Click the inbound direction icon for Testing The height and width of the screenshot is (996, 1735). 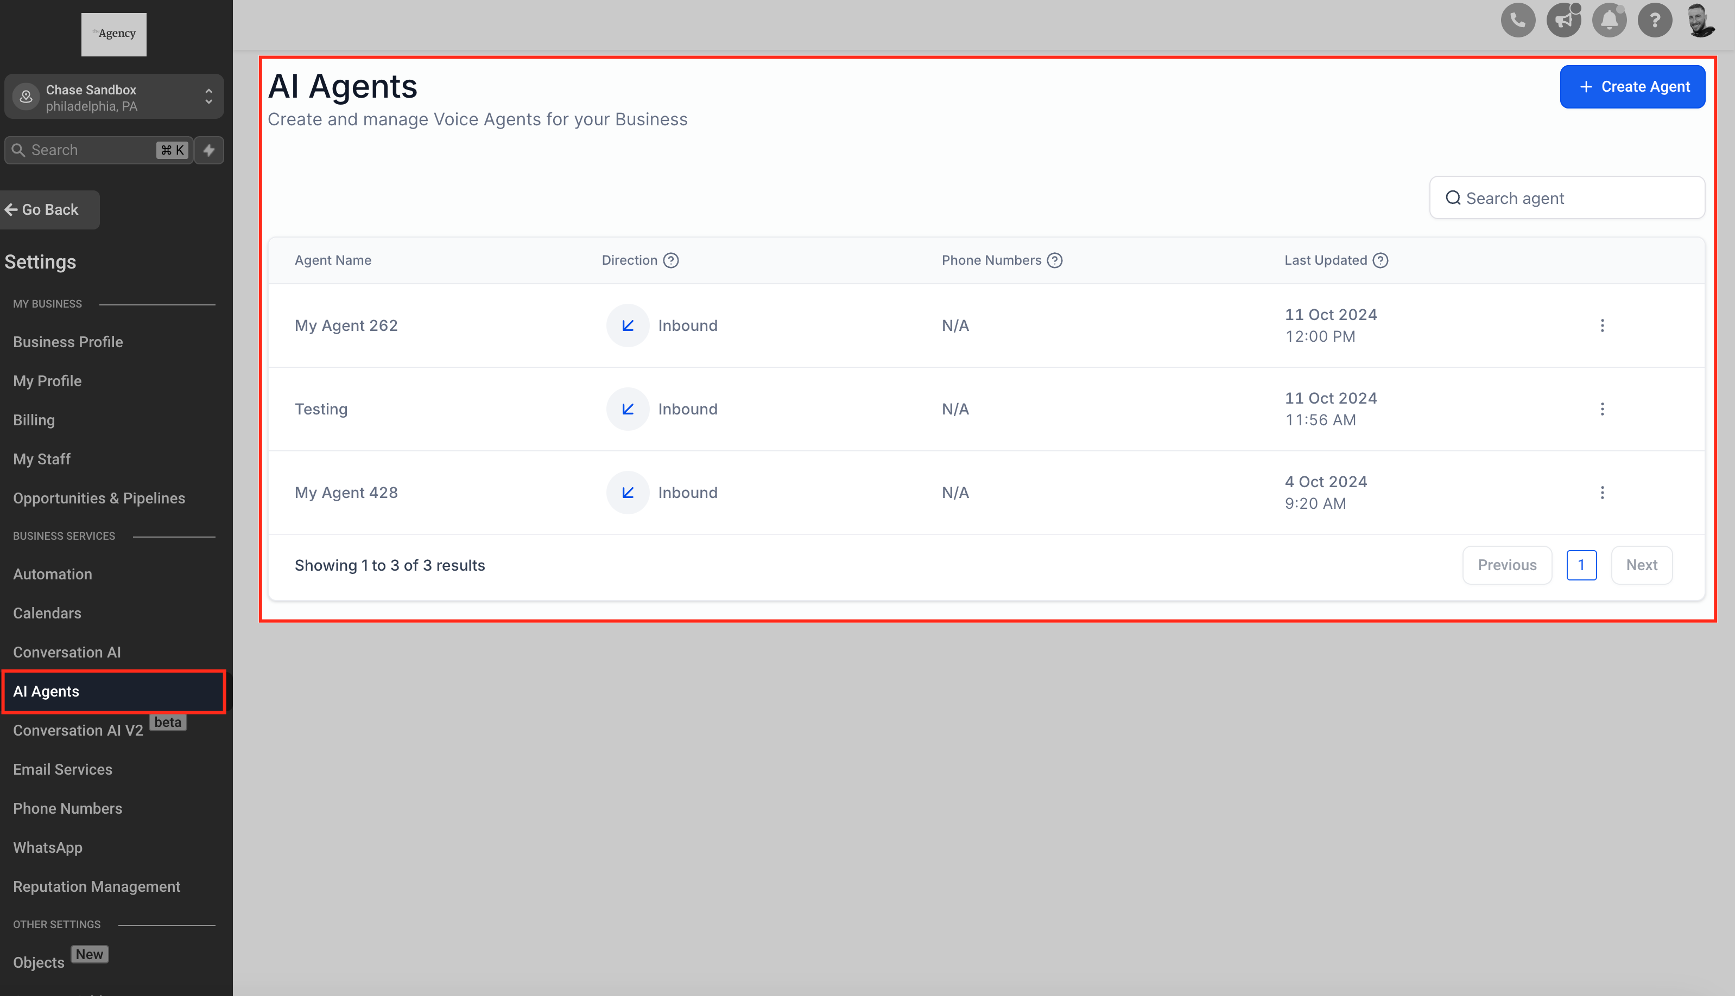627,408
